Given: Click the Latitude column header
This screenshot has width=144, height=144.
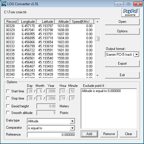Looking at the screenshot, I should pyautogui.click(x=45, y=22).
